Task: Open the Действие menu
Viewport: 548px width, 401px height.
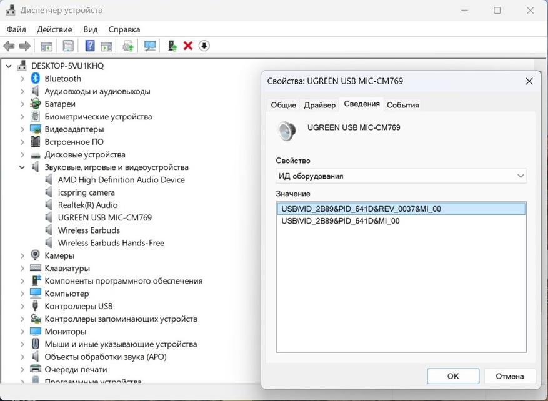Action: [54, 29]
